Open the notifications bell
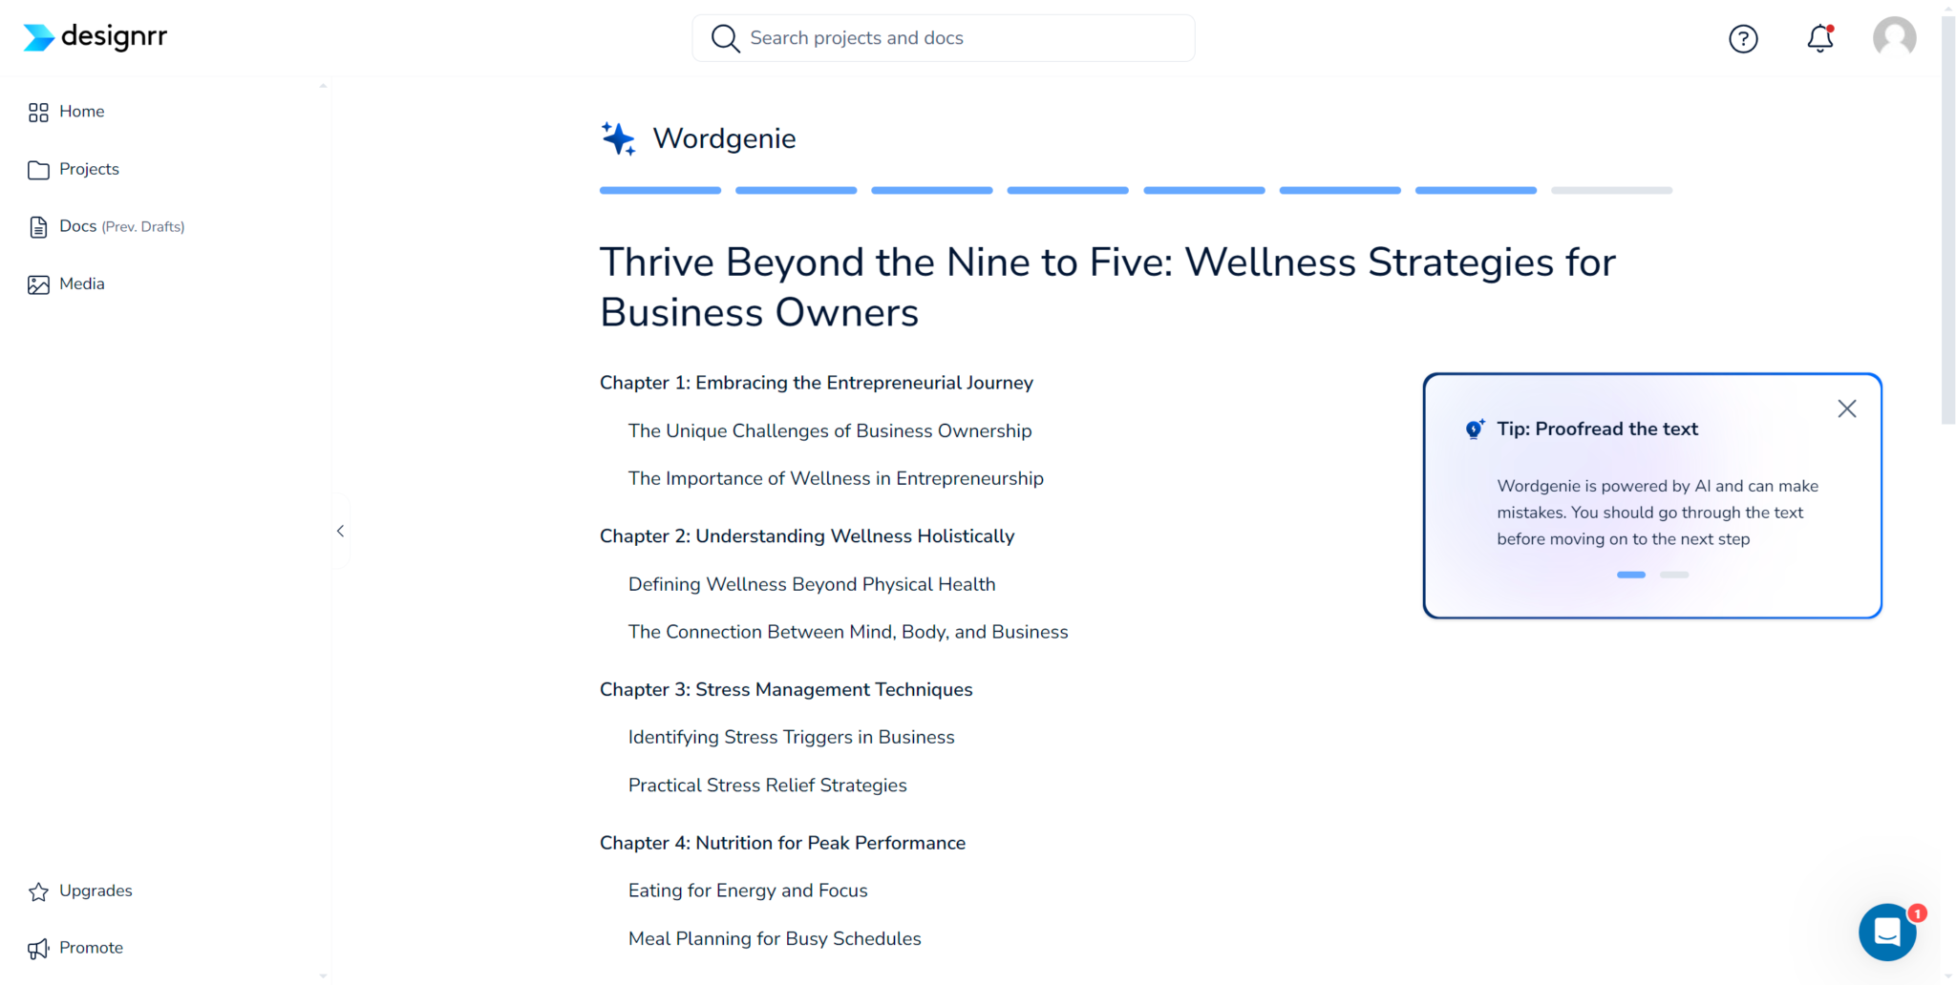Viewport: 1956px width, 985px height. 1820,38
